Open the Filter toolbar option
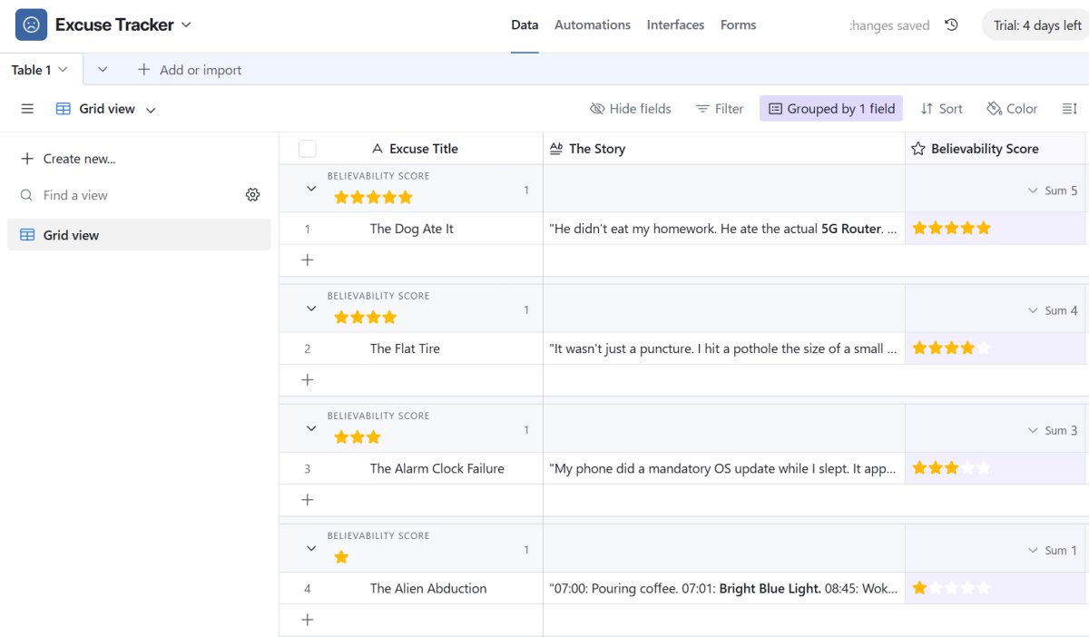 point(720,109)
